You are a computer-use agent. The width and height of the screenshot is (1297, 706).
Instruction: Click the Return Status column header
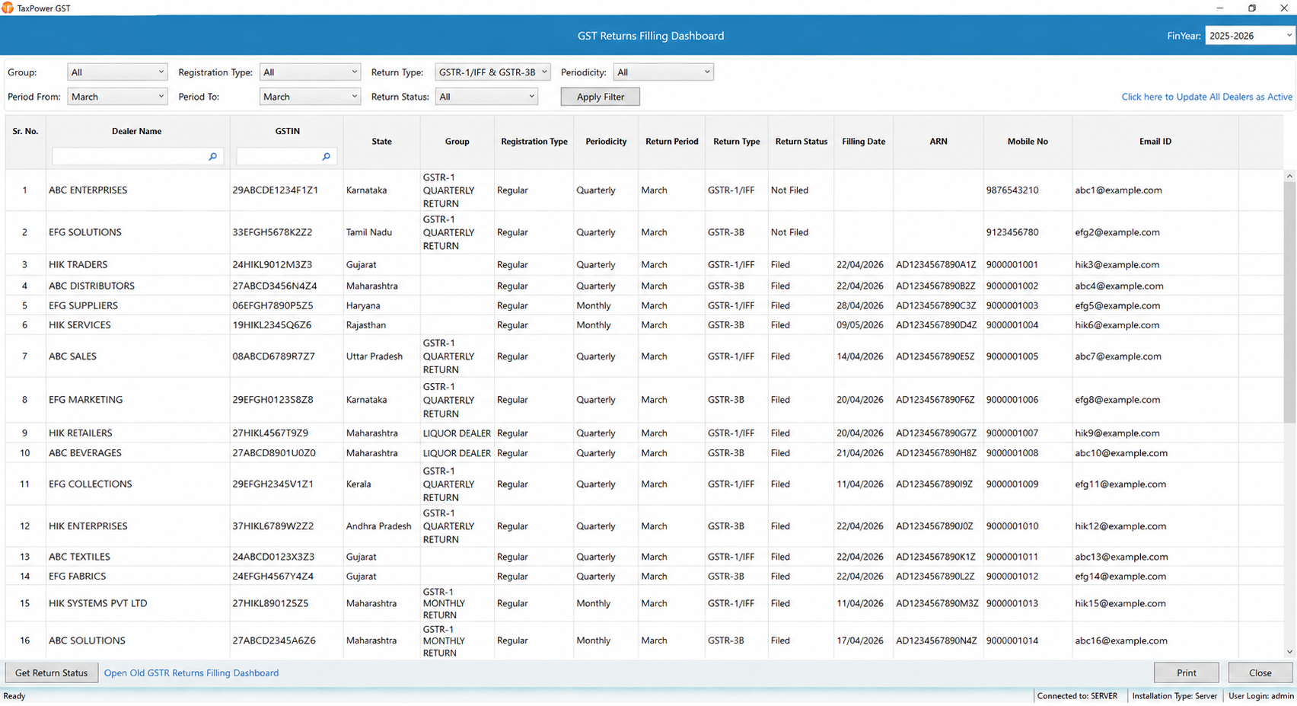(801, 142)
